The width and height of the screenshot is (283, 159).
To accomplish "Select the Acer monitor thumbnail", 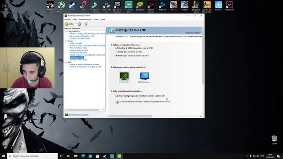I will (124, 77).
